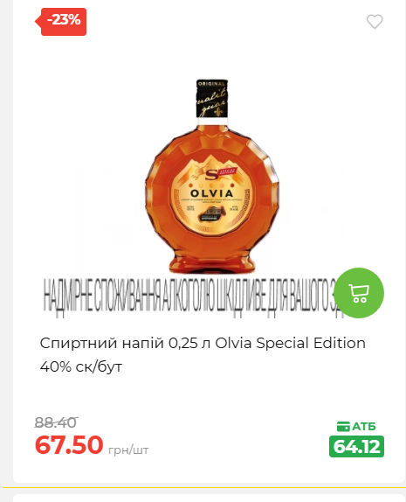The width and height of the screenshot is (406, 502).
Task: Add product to favorites with heart icon
Action: (x=375, y=22)
